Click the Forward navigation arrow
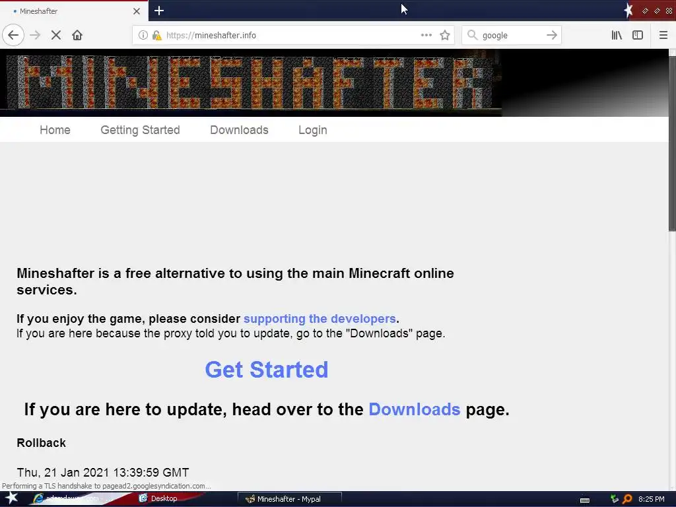The image size is (676, 507). [x=36, y=35]
